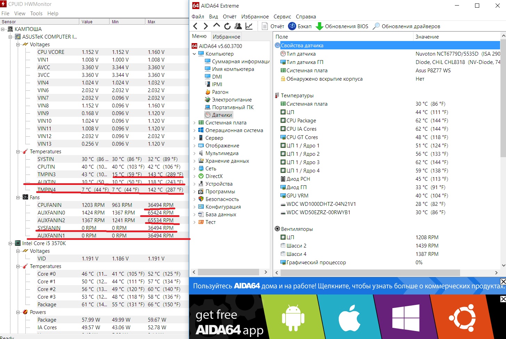Select Электропитание tree item
Screen dimensions: 506x339
[232, 100]
